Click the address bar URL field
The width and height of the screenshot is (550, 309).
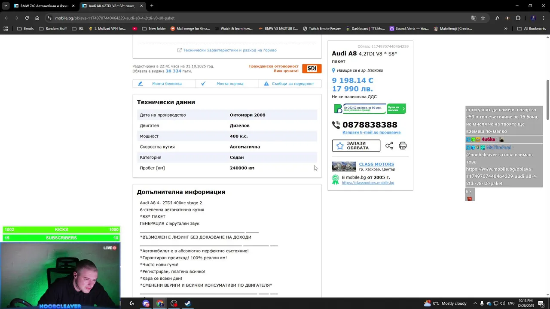pyautogui.click(x=258, y=18)
